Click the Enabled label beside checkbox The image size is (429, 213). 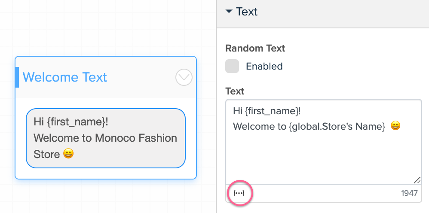click(264, 66)
